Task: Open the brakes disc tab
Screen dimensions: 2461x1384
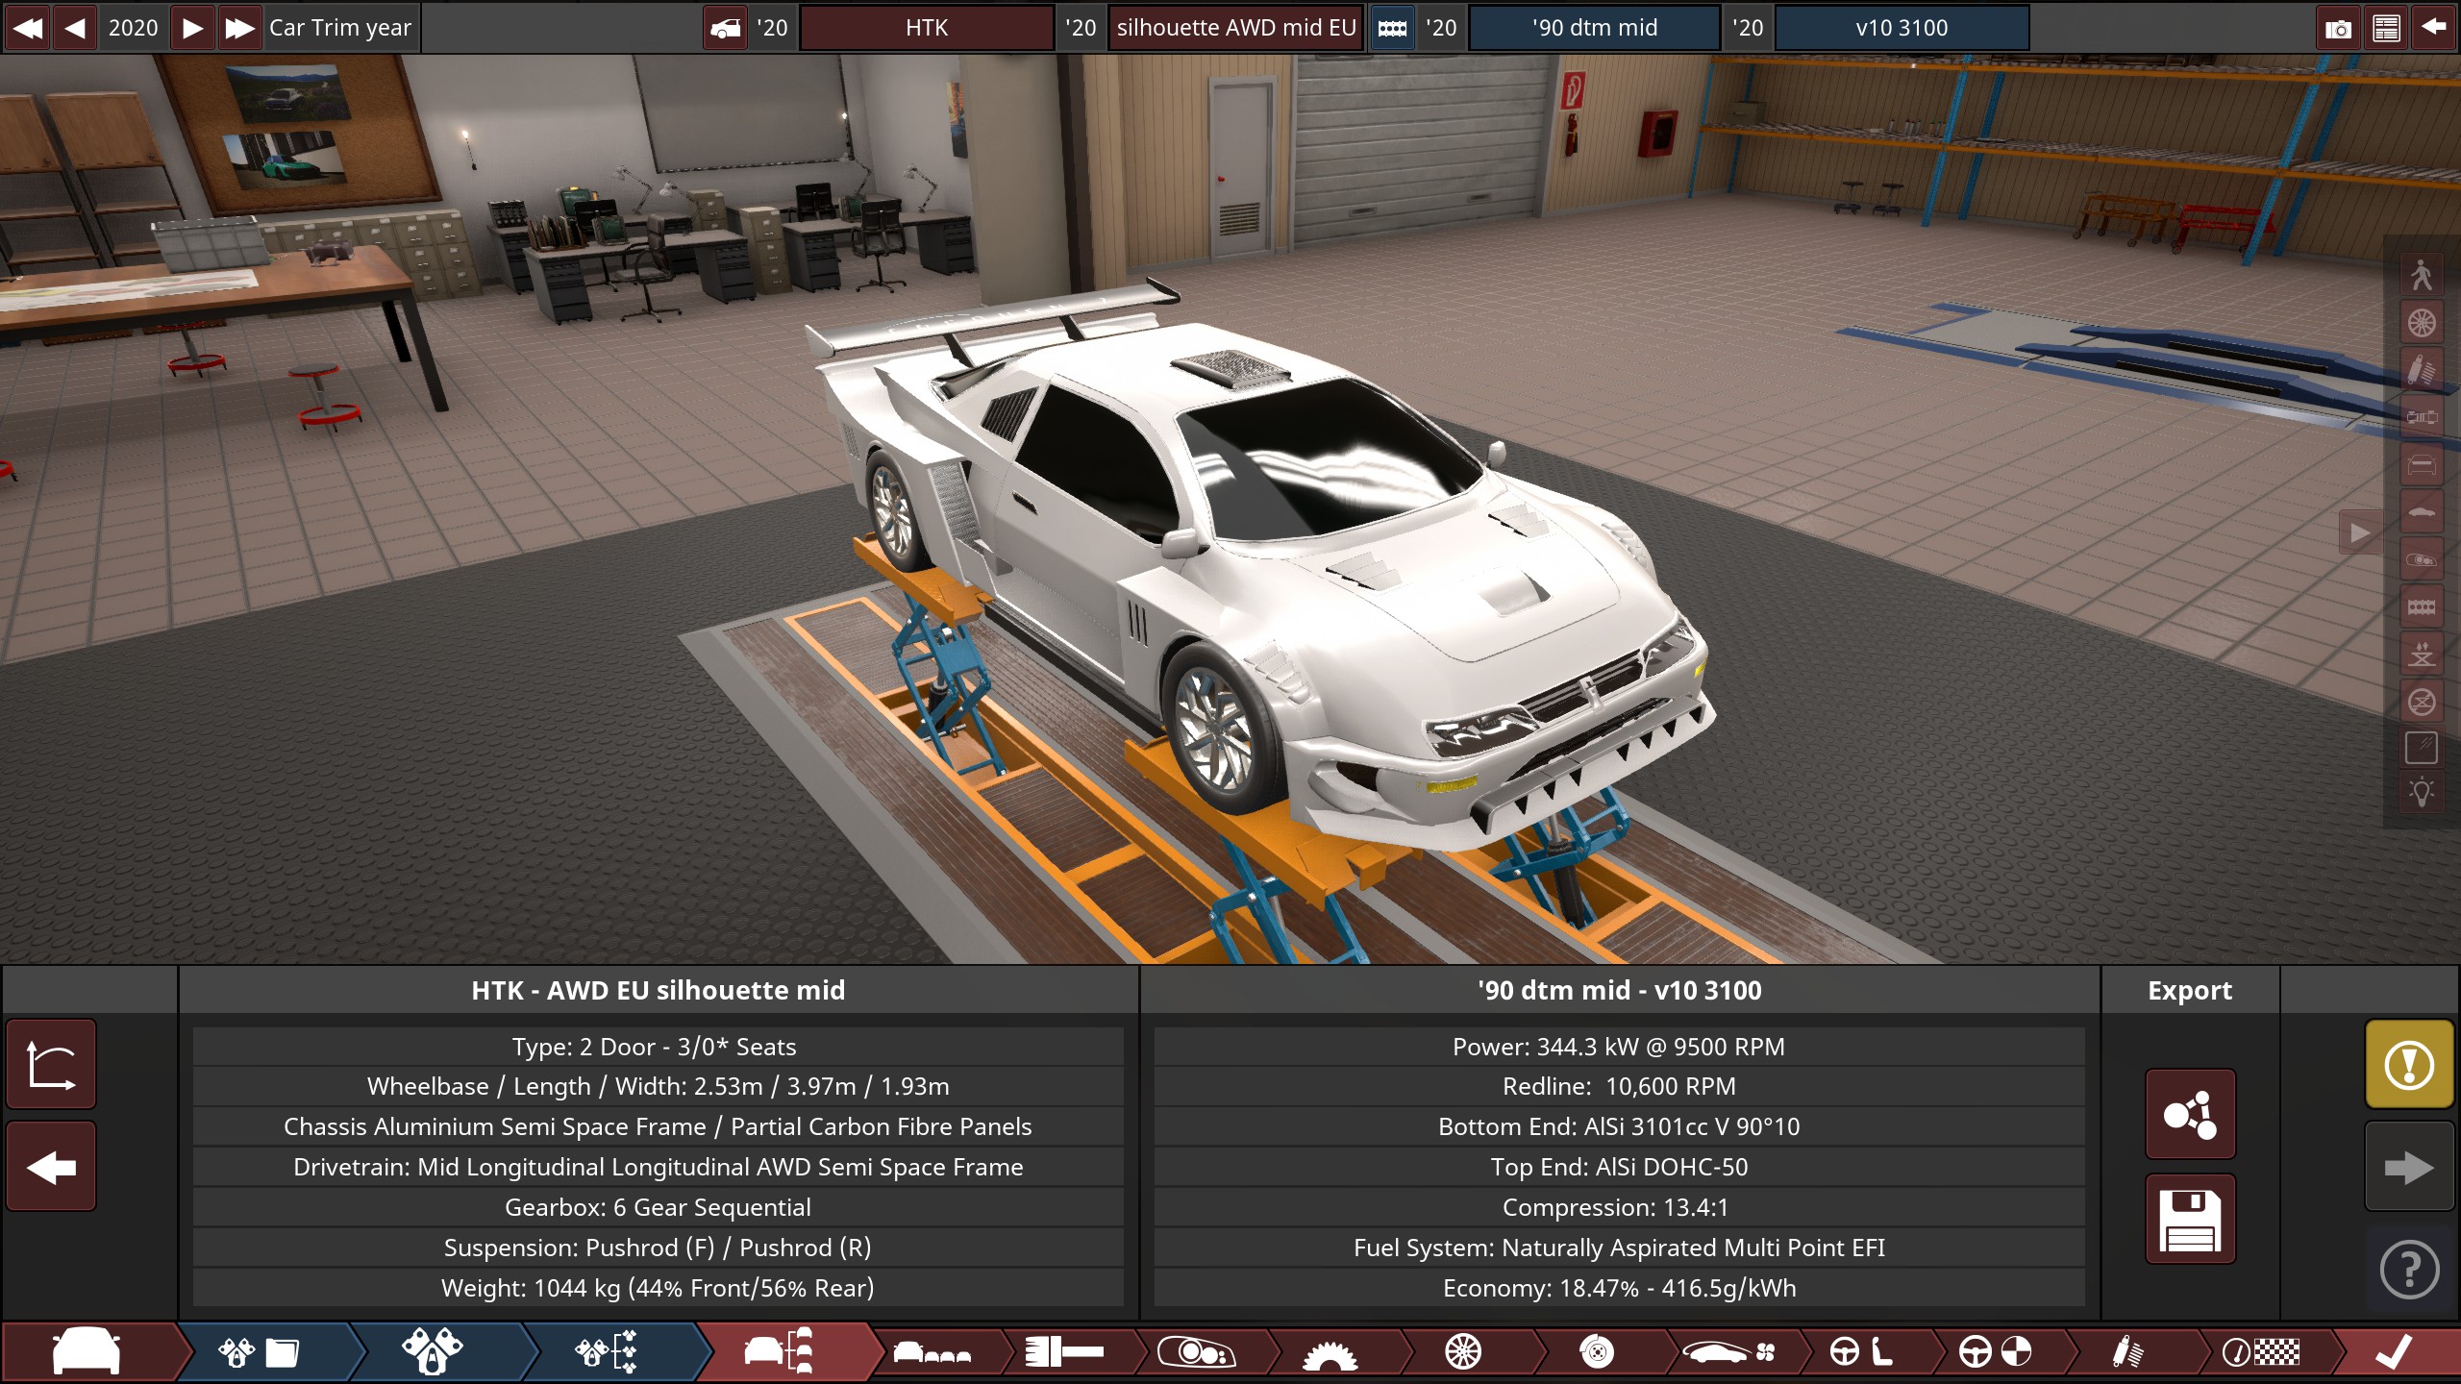Action: point(1597,1352)
